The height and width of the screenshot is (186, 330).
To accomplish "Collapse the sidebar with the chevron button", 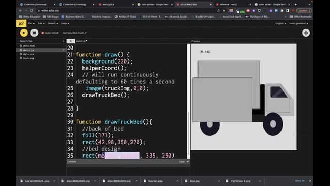I will tap(71, 41).
